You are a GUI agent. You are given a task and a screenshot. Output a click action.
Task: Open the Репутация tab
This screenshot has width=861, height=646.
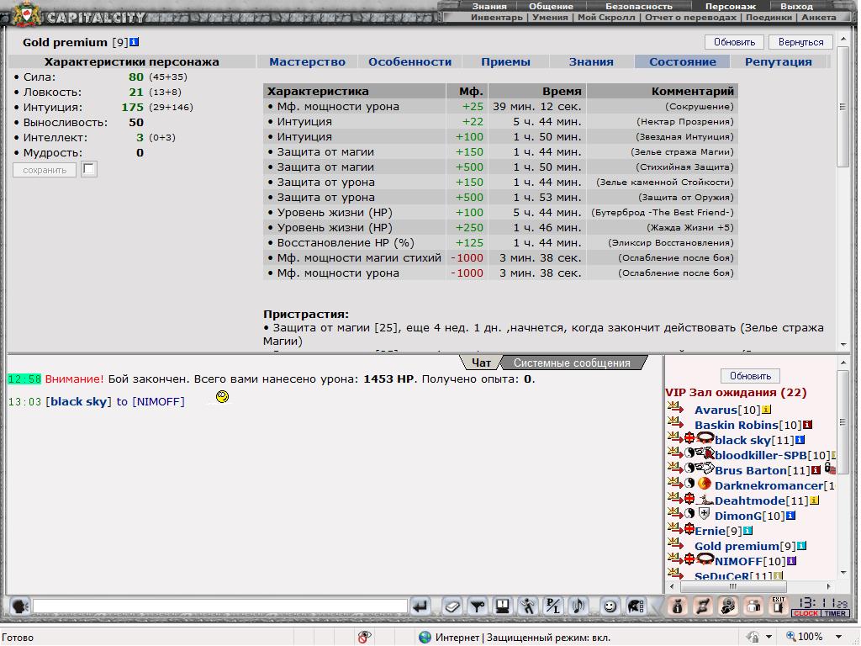[778, 62]
